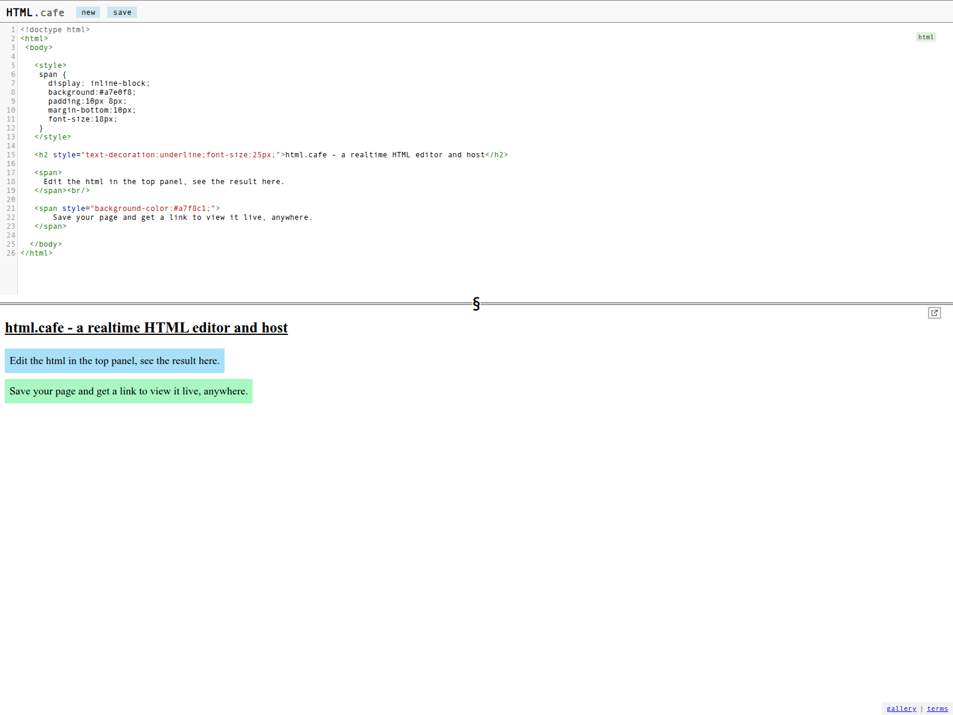
Task: Click the opening body tag line
Action: pos(39,48)
